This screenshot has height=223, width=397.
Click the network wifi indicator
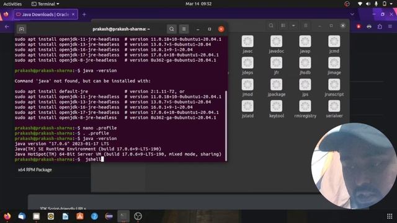[x=360, y=4]
